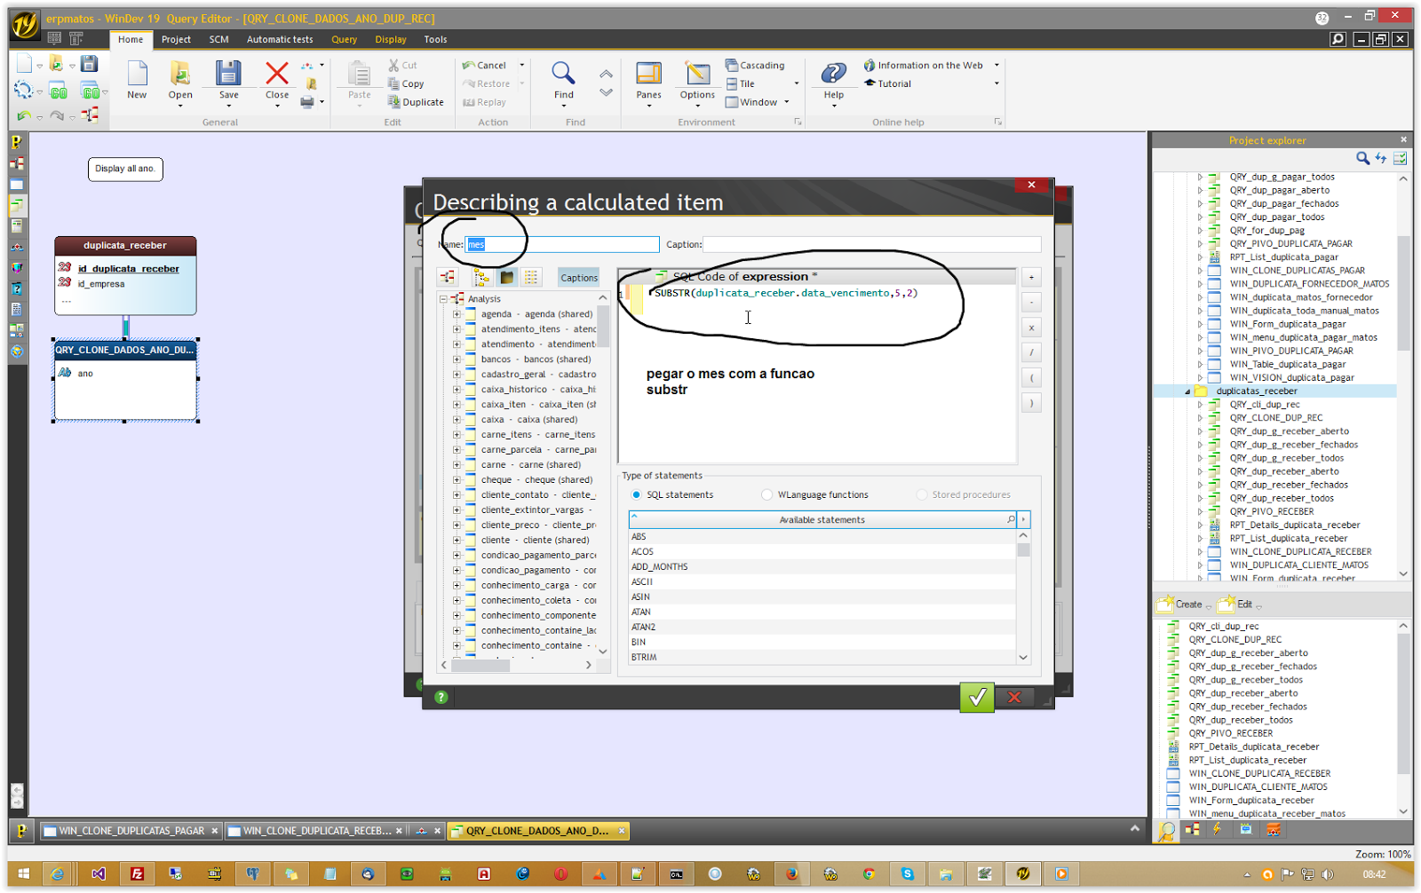Image resolution: width=1421 pixels, height=893 pixels.
Task: Click the Cancel action button in ribbon
Action: (484, 65)
